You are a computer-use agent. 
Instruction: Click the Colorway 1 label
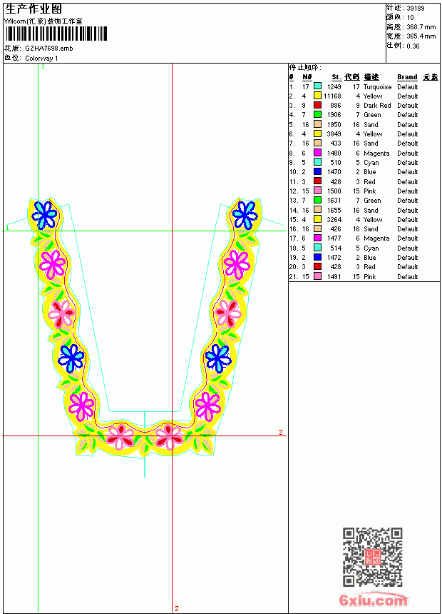pos(41,59)
